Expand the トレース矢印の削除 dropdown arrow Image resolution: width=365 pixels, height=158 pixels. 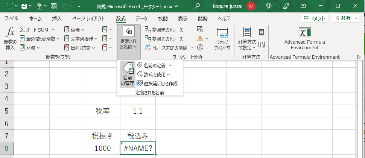tap(193, 48)
